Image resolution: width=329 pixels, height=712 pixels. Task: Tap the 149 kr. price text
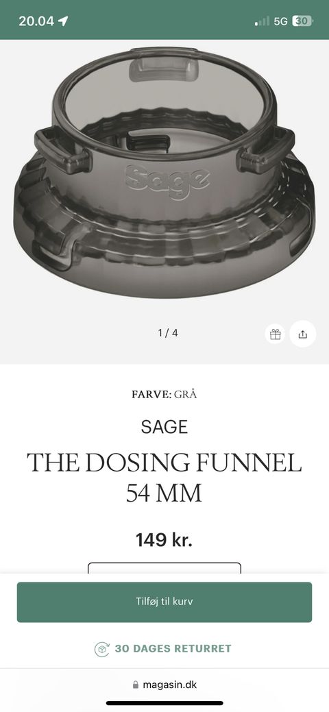pyautogui.click(x=164, y=540)
